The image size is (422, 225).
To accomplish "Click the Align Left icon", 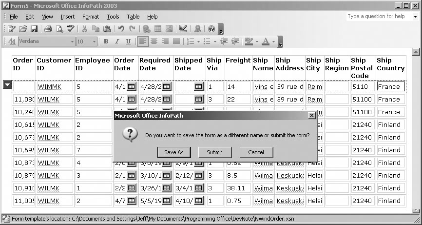I will pyautogui.click(x=142, y=41).
